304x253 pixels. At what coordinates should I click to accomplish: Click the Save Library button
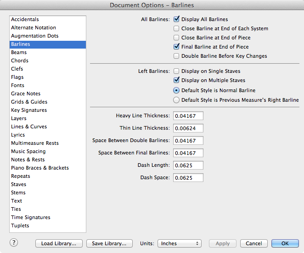[109, 243]
